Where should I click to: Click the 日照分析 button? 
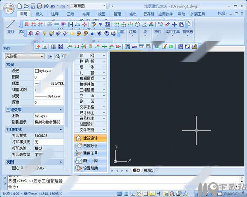[91, 146]
